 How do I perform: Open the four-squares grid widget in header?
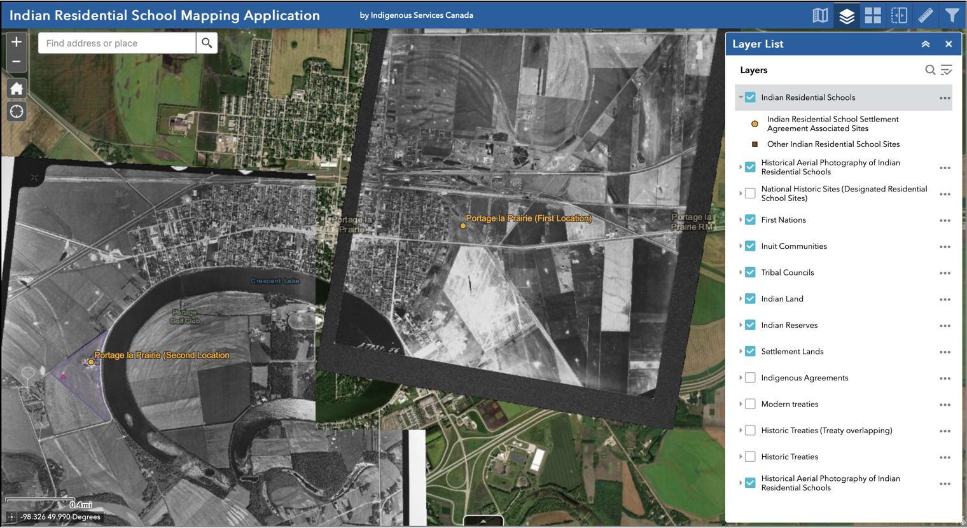[x=873, y=15]
